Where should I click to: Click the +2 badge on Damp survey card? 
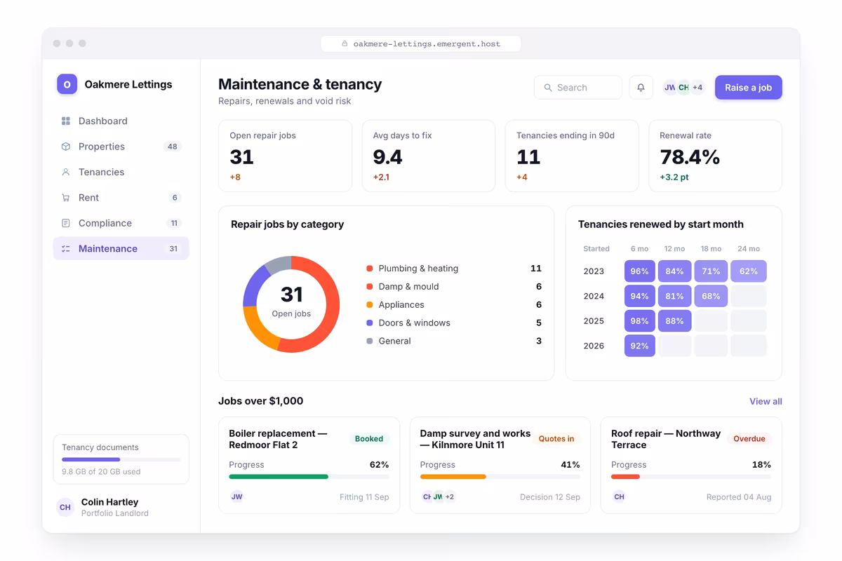[450, 496]
